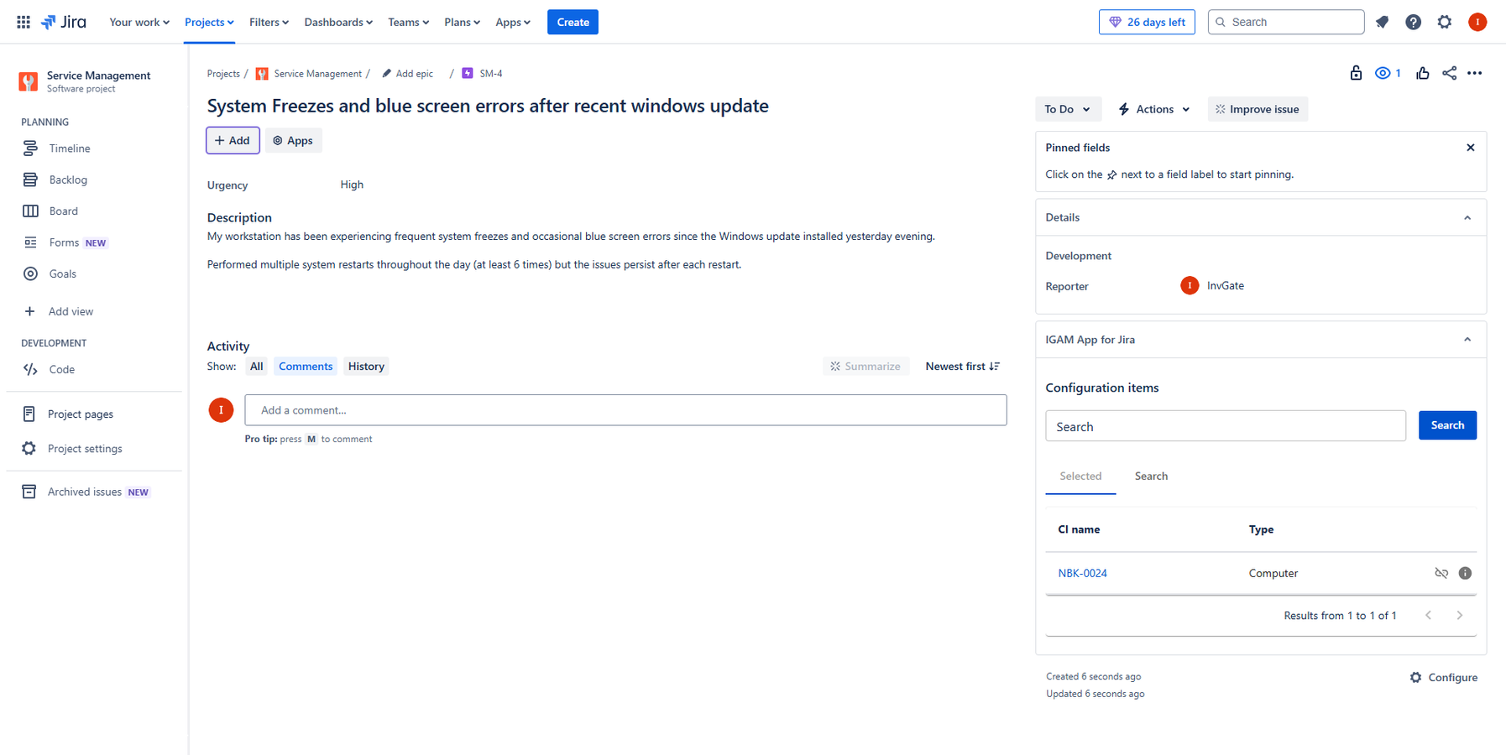
Task: Close the Pinned fields panel
Action: 1471,148
